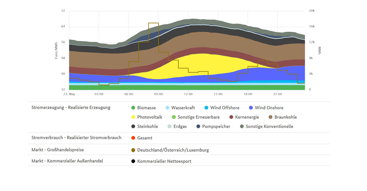The height and width of the screenshot is (191, 367).
Task: Click the black Kommerzieller Nettoexport dot
Action: point(133,161)
